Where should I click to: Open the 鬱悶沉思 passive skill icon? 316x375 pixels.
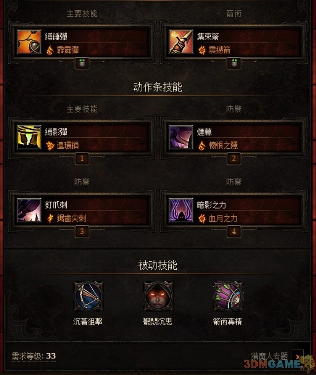[158, 296]
